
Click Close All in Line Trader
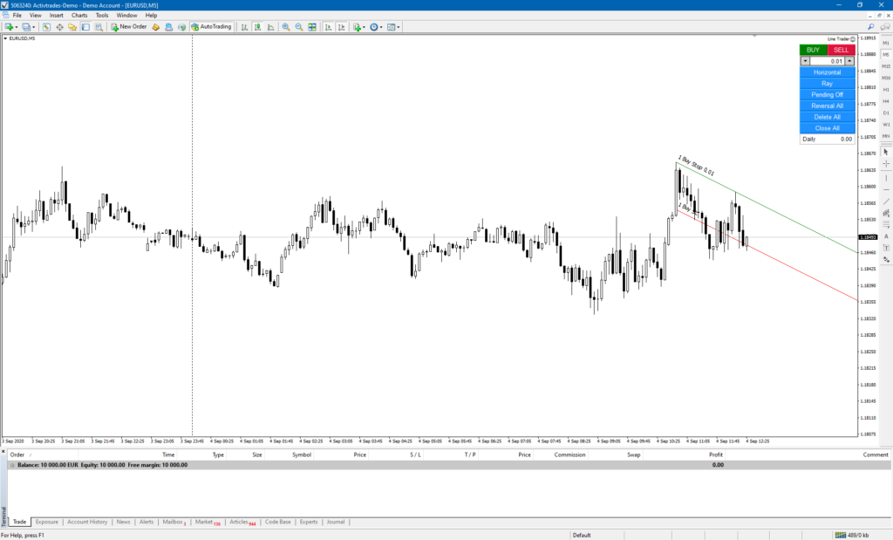(x=827, y=127)
